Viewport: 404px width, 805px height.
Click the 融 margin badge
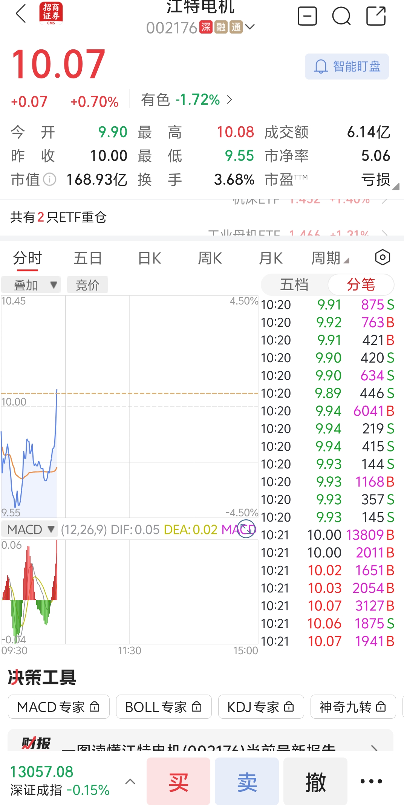pyautogui.click(x=221, y=27)
